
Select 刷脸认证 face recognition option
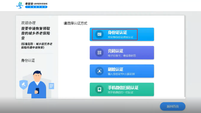coord(122,71)
